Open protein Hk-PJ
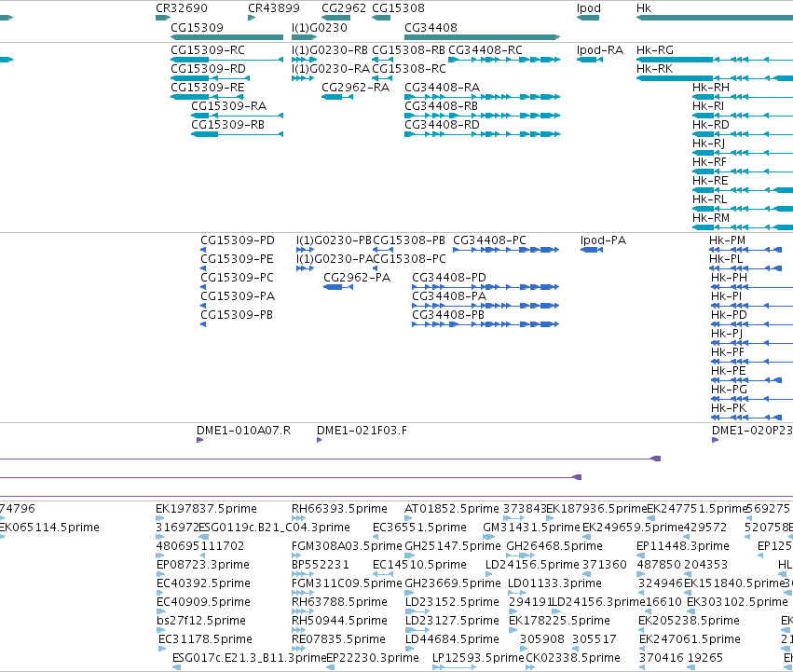Screen dimensions: 793x672 (752, 343)
